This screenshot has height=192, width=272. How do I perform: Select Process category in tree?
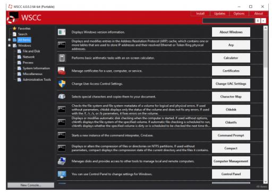[28, 63]
